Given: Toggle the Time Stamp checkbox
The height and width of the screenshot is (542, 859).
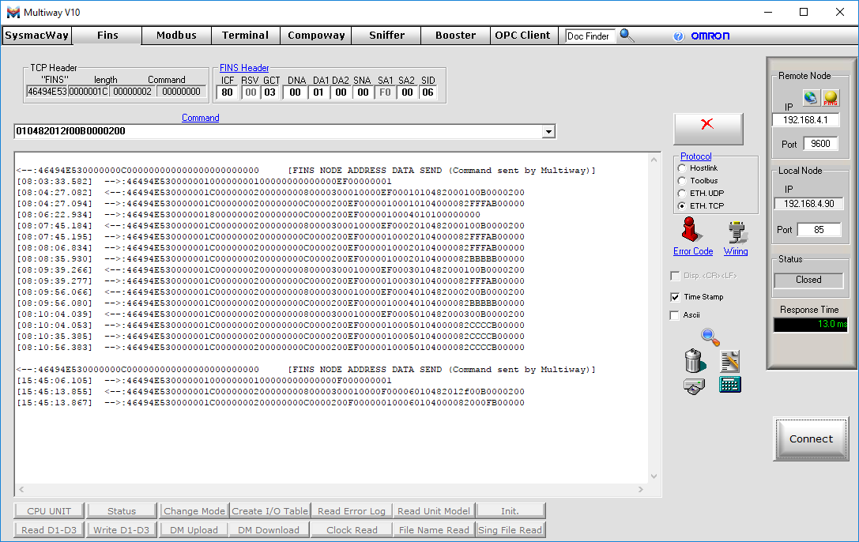Looking at the screenshot, I should [675, 297].
